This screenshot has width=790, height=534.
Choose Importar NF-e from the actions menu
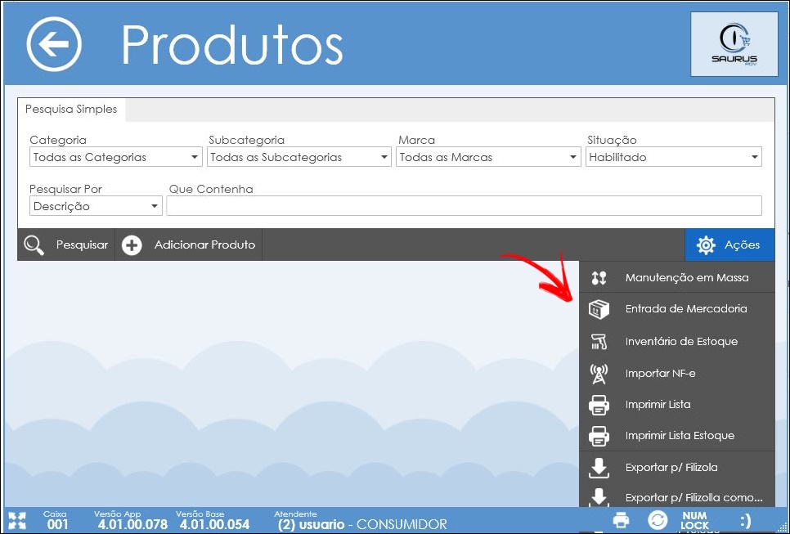[x=677, y=373]
